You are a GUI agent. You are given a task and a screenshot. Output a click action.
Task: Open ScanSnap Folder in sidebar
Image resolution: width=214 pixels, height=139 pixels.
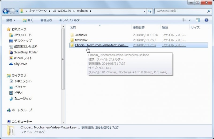pos(26,52)
